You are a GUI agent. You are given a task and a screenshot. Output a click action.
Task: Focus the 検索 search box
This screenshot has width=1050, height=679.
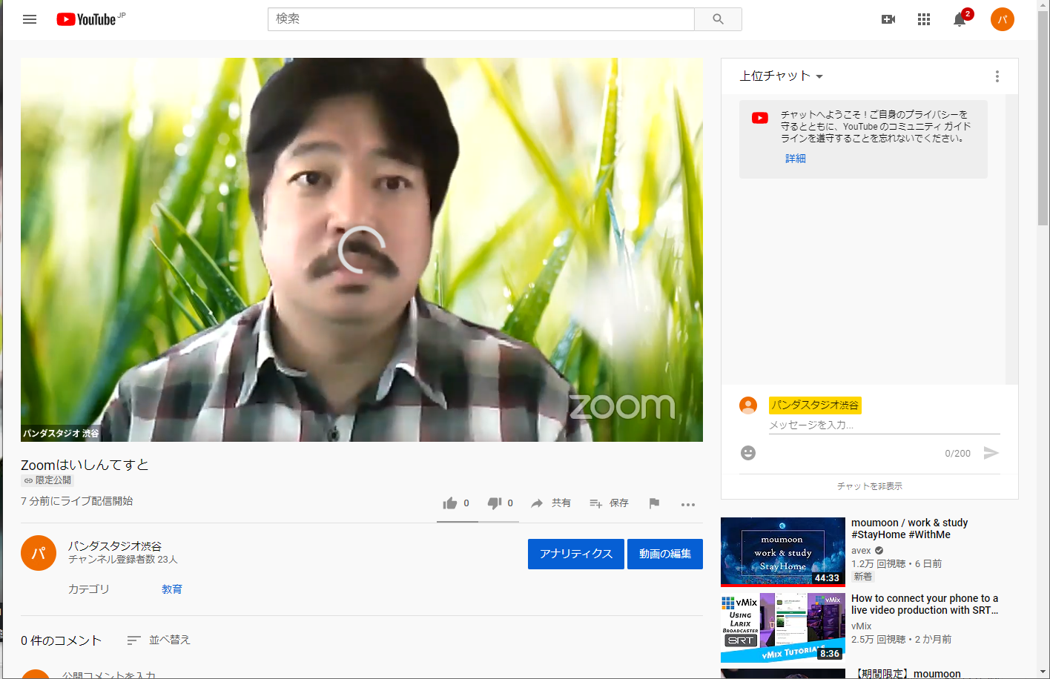point(481,19)
